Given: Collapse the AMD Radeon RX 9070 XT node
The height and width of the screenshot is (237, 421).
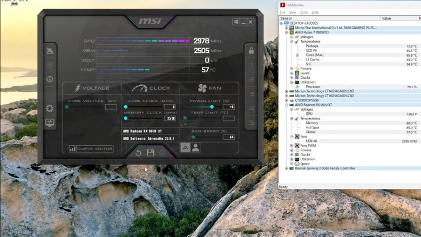Looking at the screenshot, I should (287, 105).
